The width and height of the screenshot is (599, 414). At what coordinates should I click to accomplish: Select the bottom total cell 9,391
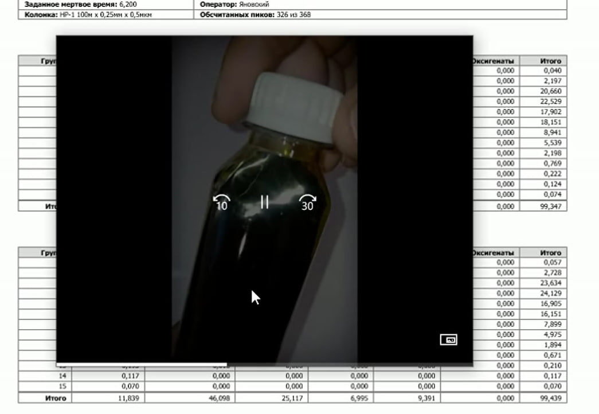point(407,398)
